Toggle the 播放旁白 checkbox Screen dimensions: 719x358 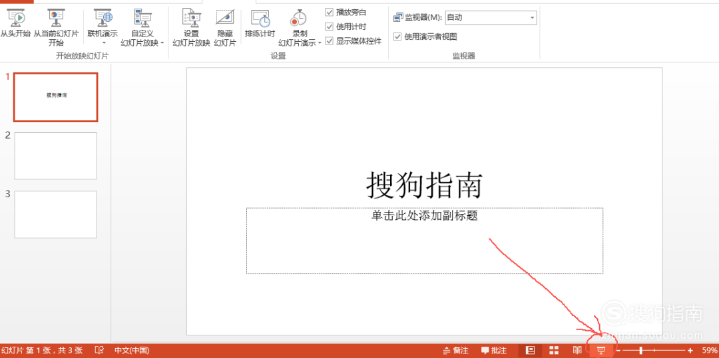pos(330,12)
